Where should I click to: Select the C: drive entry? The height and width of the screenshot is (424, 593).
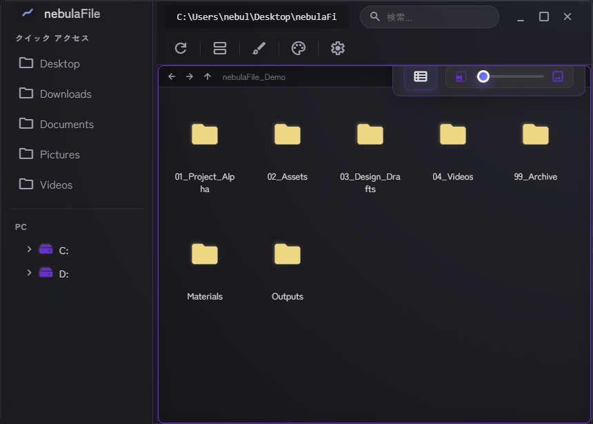click(54, 250)
